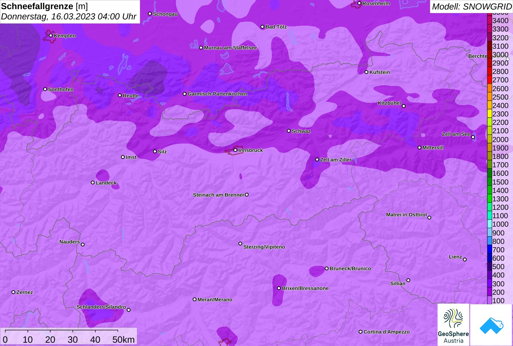Click the Murnau am Staffelsee marker
Image resolution: width=513 pixels, height=346 pixels.
coord(201,48)
